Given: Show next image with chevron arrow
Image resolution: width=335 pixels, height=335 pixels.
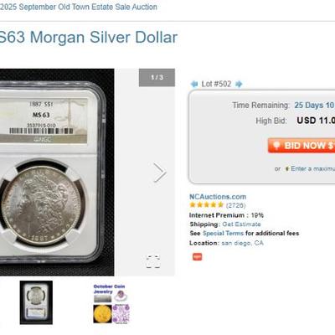Looking at the screenshot, I should point(160,173).
